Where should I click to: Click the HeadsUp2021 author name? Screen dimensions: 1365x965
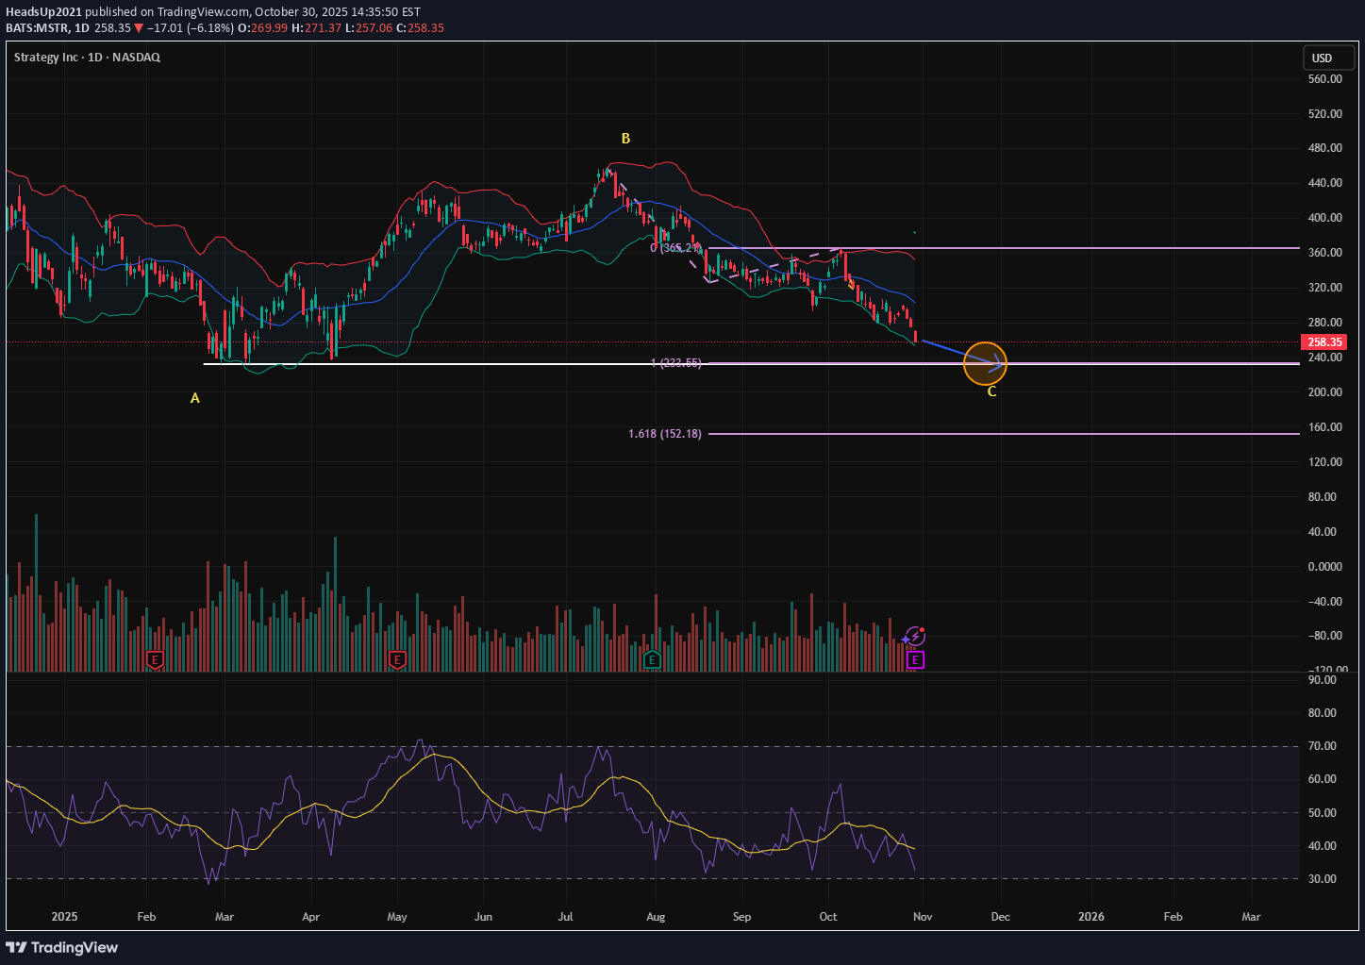[43, 12]
